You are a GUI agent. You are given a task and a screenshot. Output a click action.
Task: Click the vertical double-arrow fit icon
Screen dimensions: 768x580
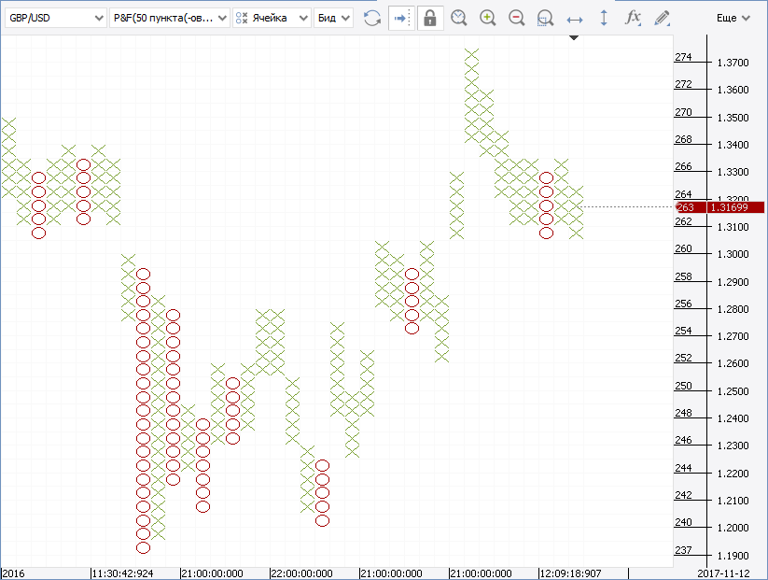click(604, 18)
